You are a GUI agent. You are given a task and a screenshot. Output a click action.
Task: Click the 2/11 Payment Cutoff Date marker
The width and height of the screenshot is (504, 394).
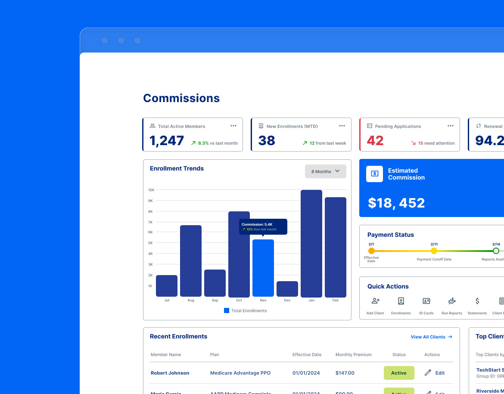(x=434, y=251)
